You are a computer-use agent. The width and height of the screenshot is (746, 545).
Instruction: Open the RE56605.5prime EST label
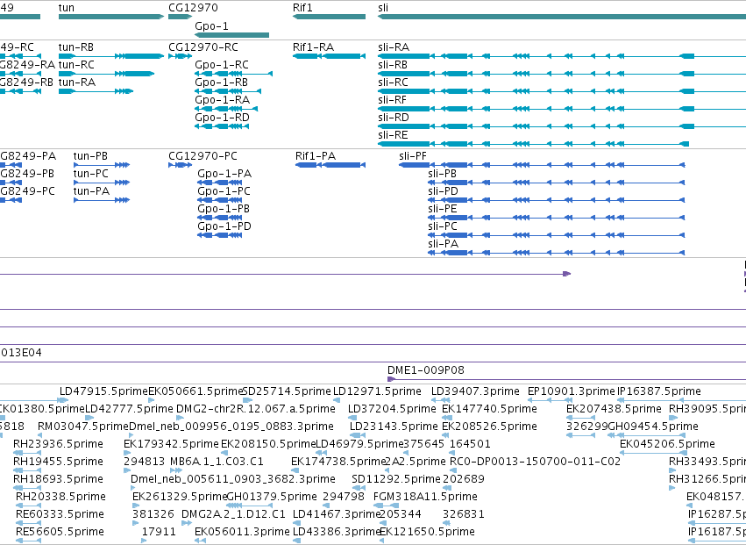click(60, 532)
